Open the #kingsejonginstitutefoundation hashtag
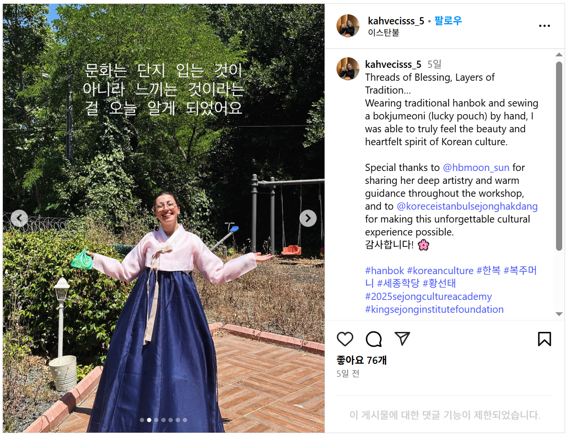Screen dimensions: 567x436 coord(434,309)
